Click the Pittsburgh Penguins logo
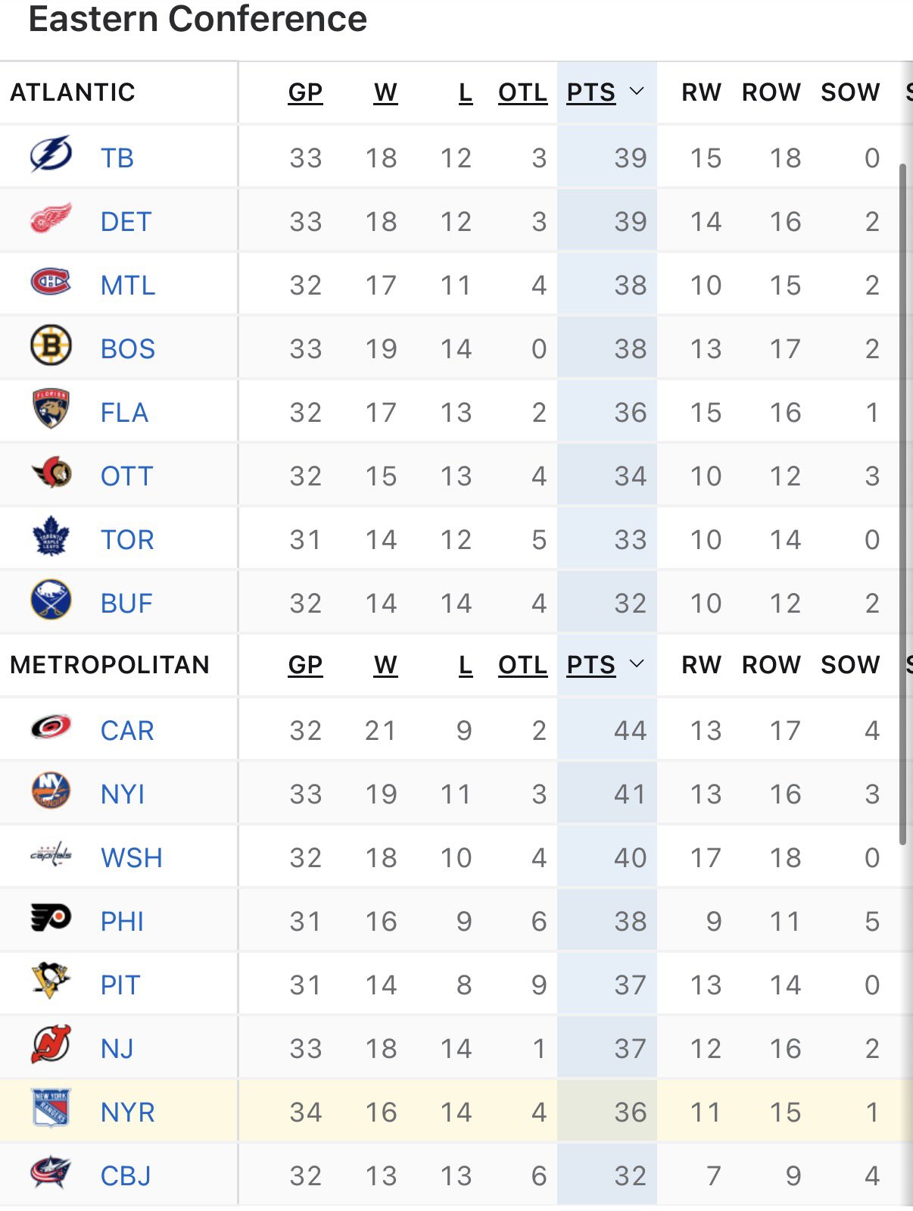 [x=51, y=982]
